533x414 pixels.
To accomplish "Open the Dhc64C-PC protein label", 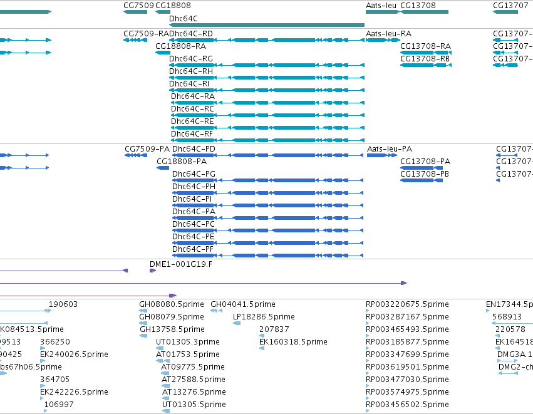I will click(194, 224).
